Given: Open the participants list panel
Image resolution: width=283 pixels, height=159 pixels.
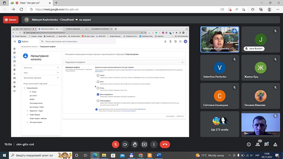Looking at the screenshot, I should (x=258, y=144).
